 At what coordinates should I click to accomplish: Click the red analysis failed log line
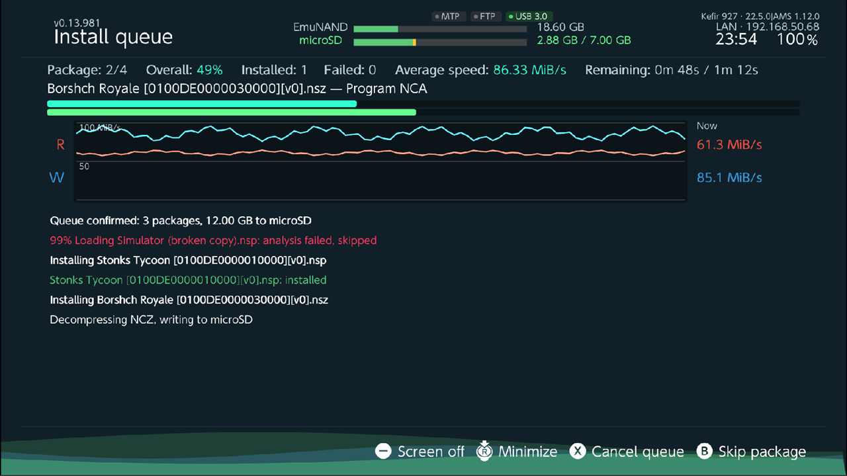pos(213,241)
